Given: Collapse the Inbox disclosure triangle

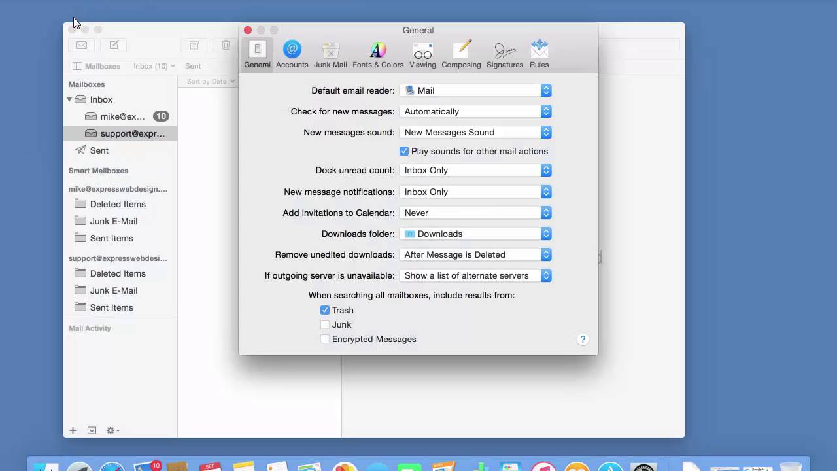Looking at the screenshot, I should click(x=69, y=99).
